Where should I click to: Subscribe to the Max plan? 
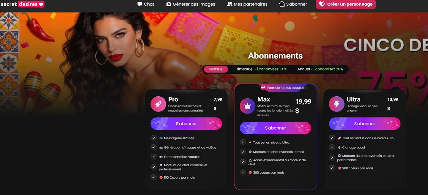[x=276, y=128]
